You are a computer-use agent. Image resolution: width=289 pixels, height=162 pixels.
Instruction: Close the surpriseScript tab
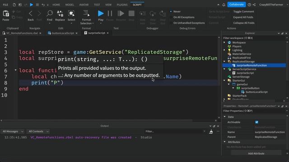(x=107, y=33)
